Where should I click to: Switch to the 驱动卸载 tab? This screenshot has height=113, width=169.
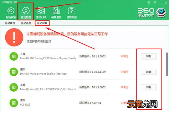42,23
